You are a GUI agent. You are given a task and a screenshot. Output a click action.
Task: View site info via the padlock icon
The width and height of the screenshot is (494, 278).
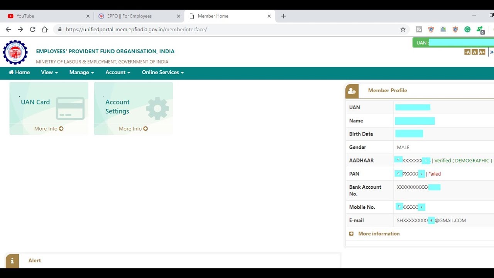(60, 29)
